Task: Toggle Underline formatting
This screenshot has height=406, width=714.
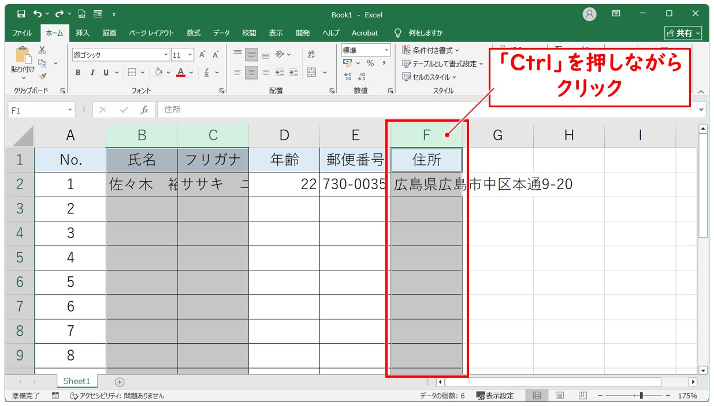Action: 106,73
